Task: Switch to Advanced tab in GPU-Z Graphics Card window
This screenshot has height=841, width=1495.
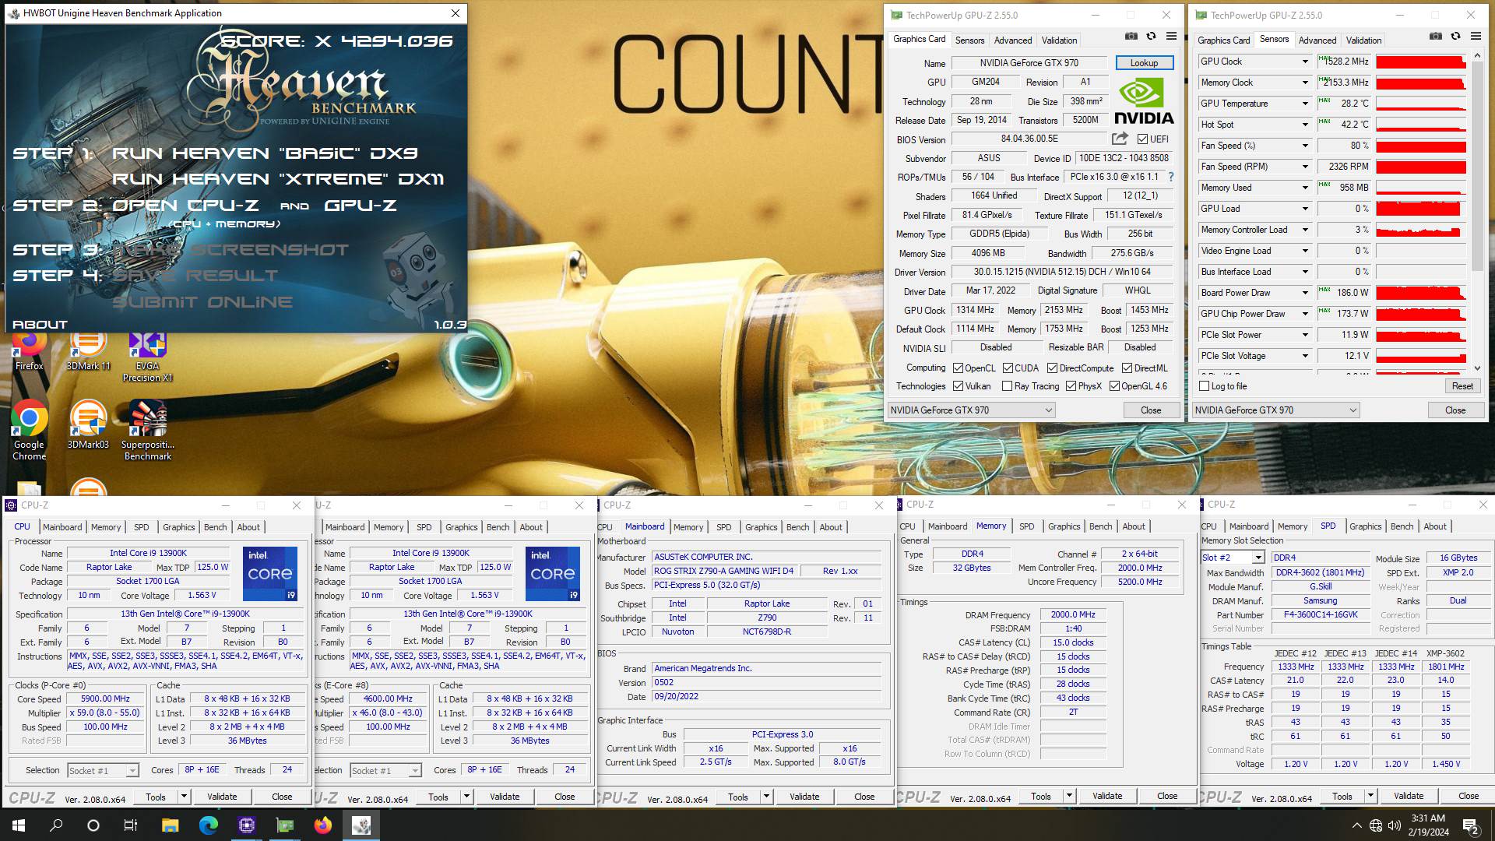Action: point(1013,40)
